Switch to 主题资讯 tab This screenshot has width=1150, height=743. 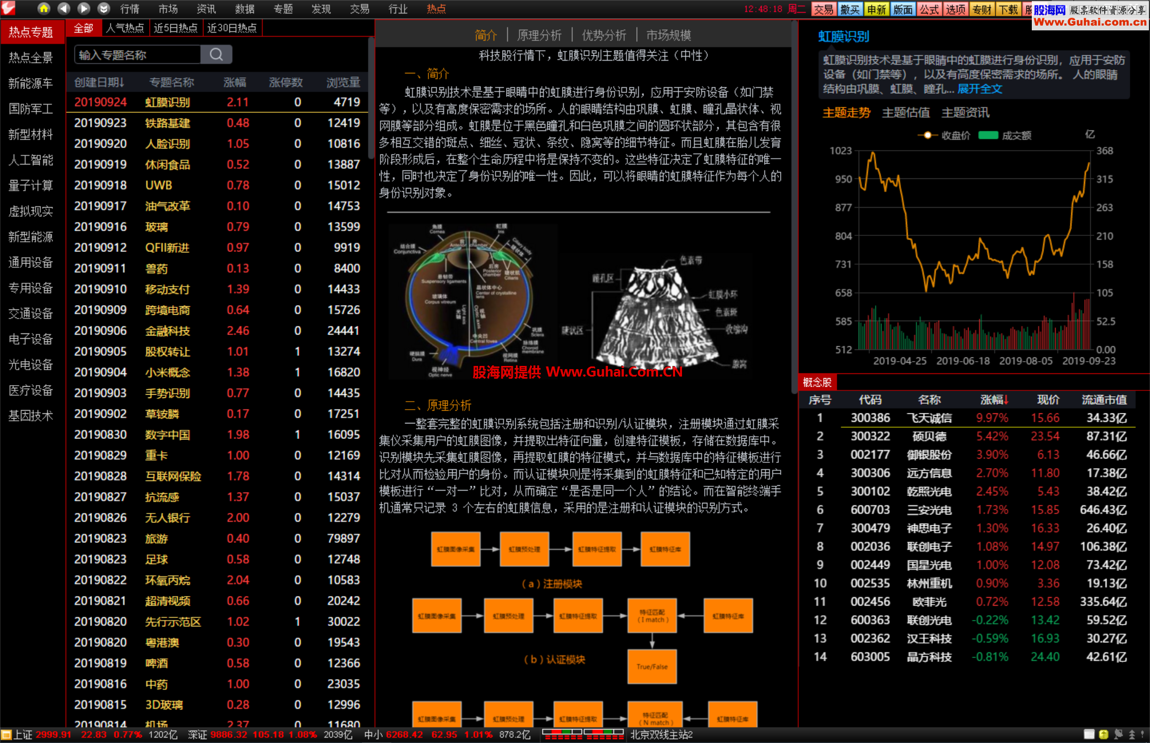pyautogui.click(x=965, y=112)
